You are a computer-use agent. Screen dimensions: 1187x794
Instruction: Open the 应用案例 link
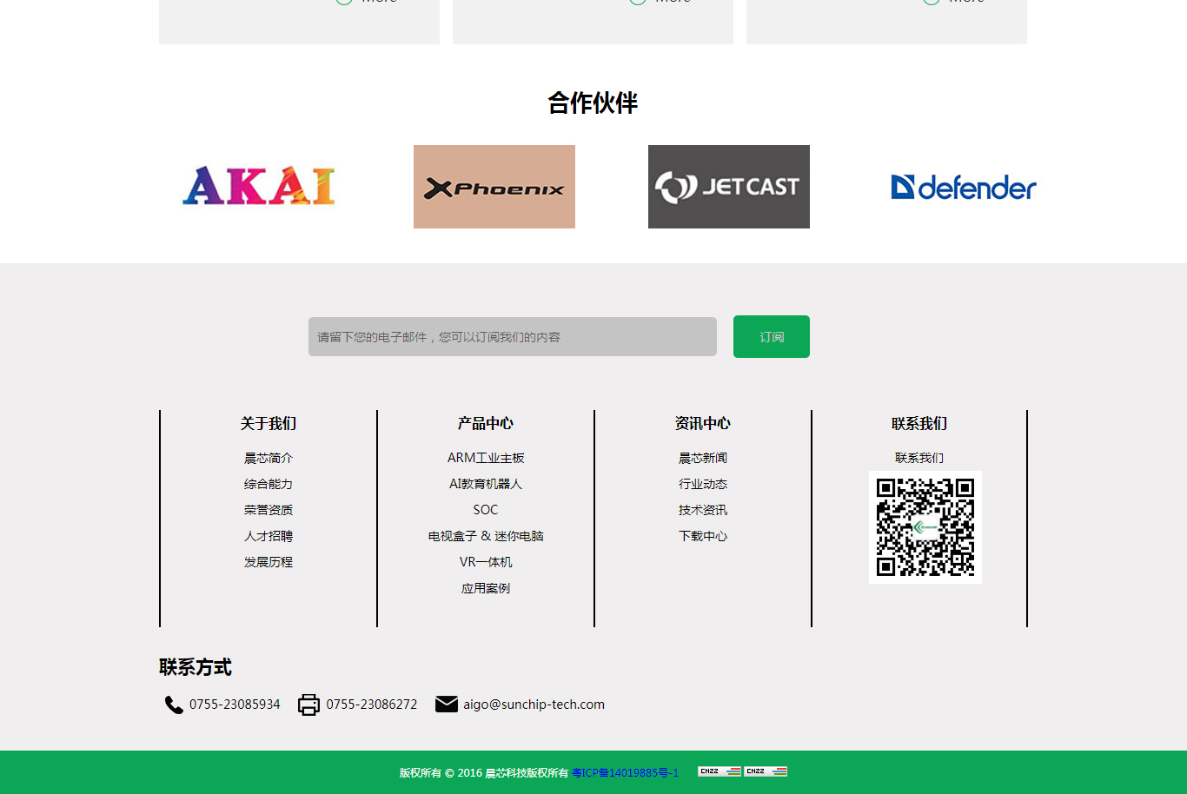click(x=486, y=588)
